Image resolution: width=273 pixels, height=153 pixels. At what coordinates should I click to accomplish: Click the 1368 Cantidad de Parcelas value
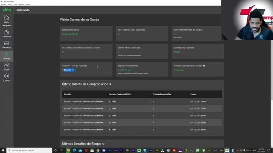(x=177, y=52)
